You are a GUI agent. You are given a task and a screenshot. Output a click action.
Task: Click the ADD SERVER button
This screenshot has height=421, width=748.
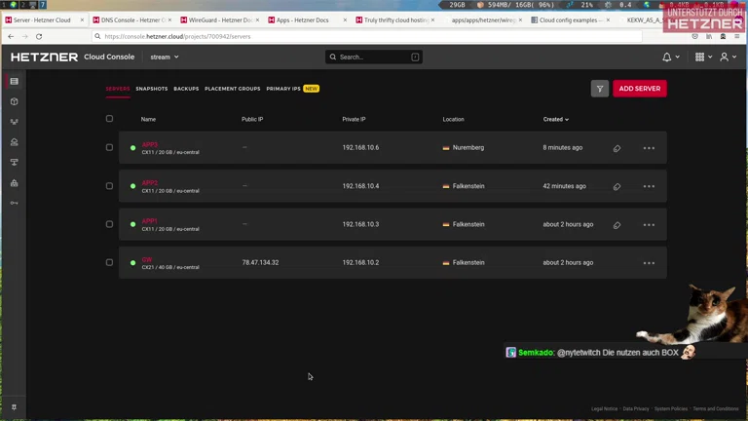point(640,89)
